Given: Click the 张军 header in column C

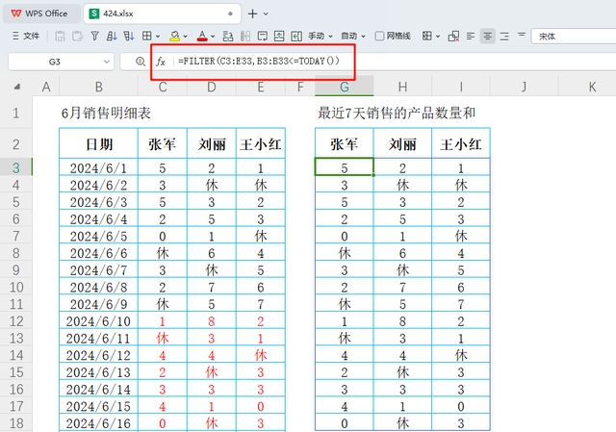Looking at the screenshot, I should pos(163,143).
